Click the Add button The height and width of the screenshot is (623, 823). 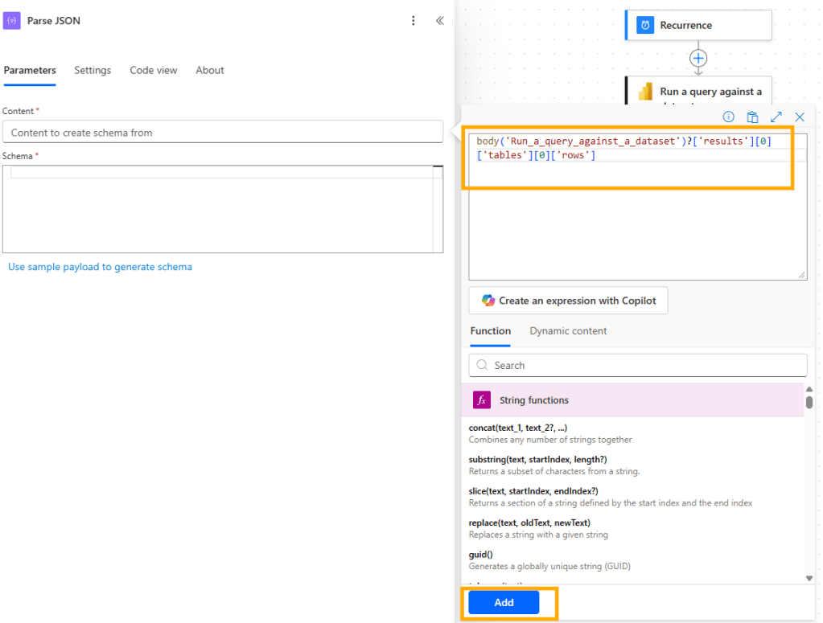[503, 601]
